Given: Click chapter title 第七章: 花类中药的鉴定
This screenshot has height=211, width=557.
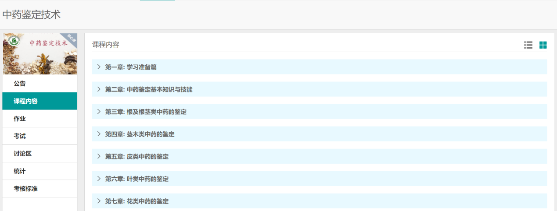Looking at the screenshot, I should pos(137,201).
